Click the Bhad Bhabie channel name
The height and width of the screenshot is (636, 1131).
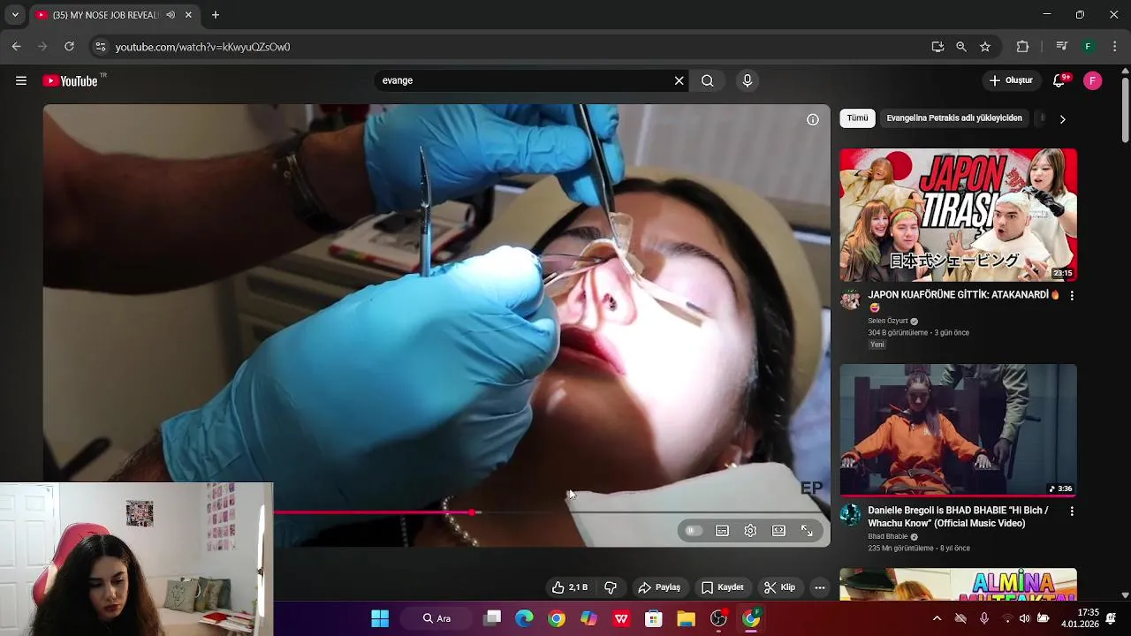point(888,537)
